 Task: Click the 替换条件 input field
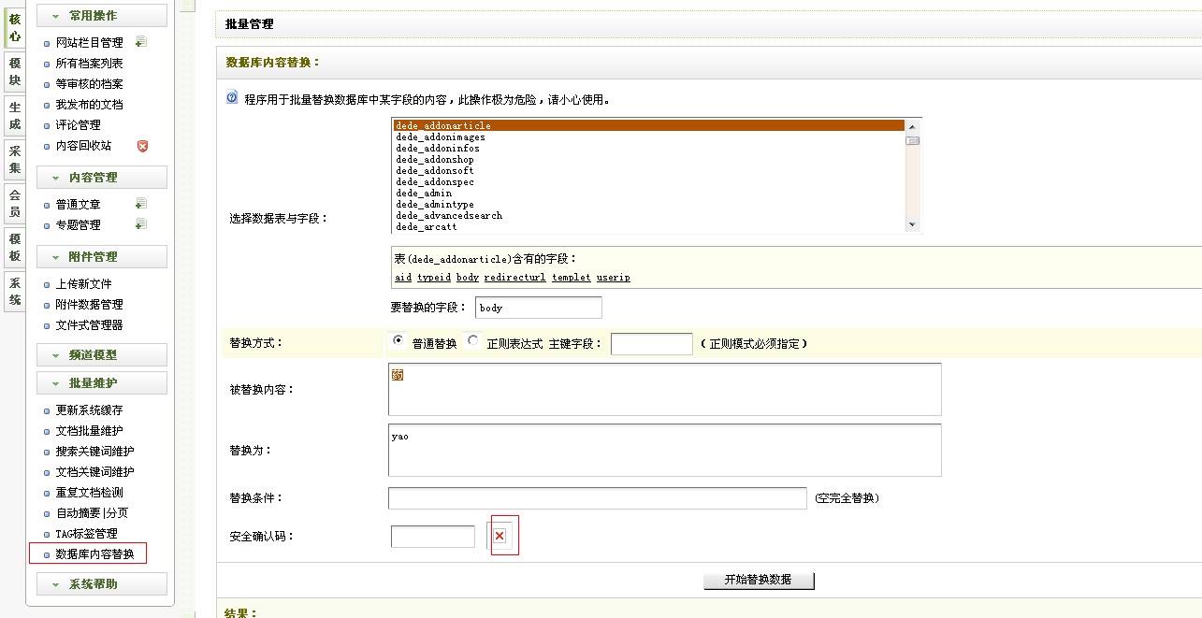tap(597, 498)
